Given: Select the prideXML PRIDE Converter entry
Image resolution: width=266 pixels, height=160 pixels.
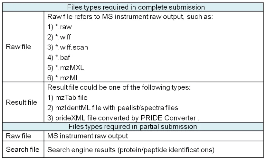Looking at the screenshot, I should click(123, 118).
